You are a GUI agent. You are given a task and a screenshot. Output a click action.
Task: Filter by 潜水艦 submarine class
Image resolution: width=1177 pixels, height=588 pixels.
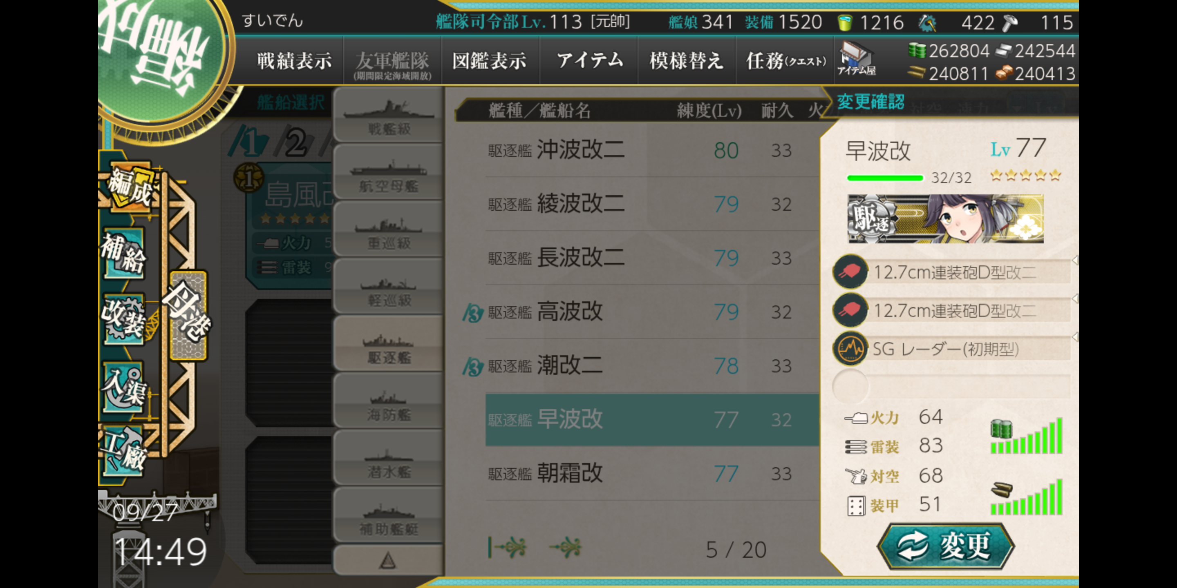[388, 458]
